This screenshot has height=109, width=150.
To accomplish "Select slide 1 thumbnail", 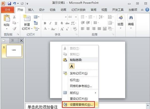I will 14,51.
